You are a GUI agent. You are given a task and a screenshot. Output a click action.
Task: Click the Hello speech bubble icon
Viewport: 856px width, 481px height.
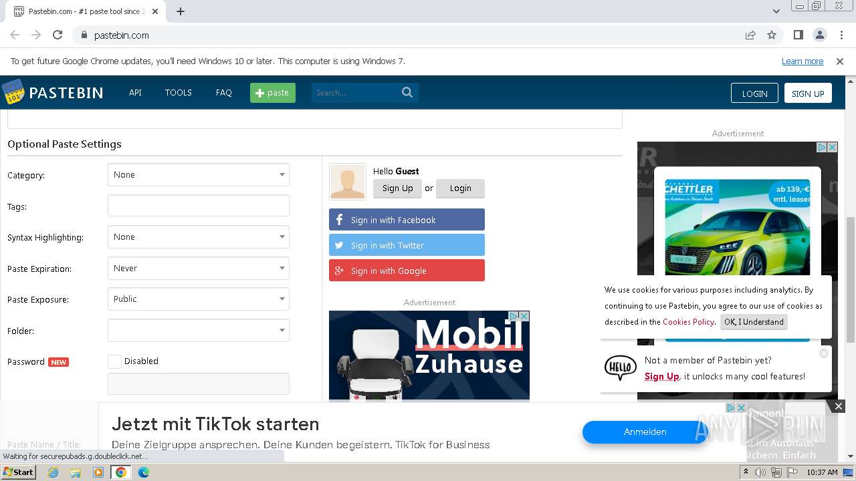click(620, 367)
